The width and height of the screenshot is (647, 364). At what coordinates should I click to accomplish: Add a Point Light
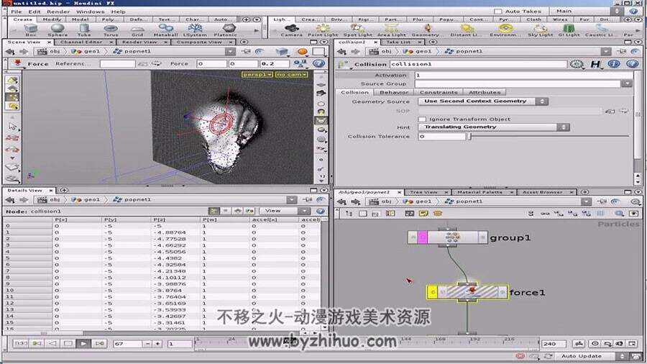click(323, 30)
